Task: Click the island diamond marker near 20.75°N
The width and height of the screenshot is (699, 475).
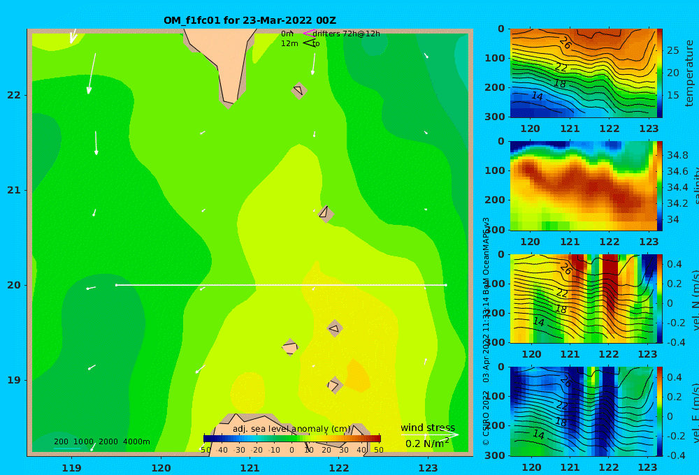Action: (326, 214)
